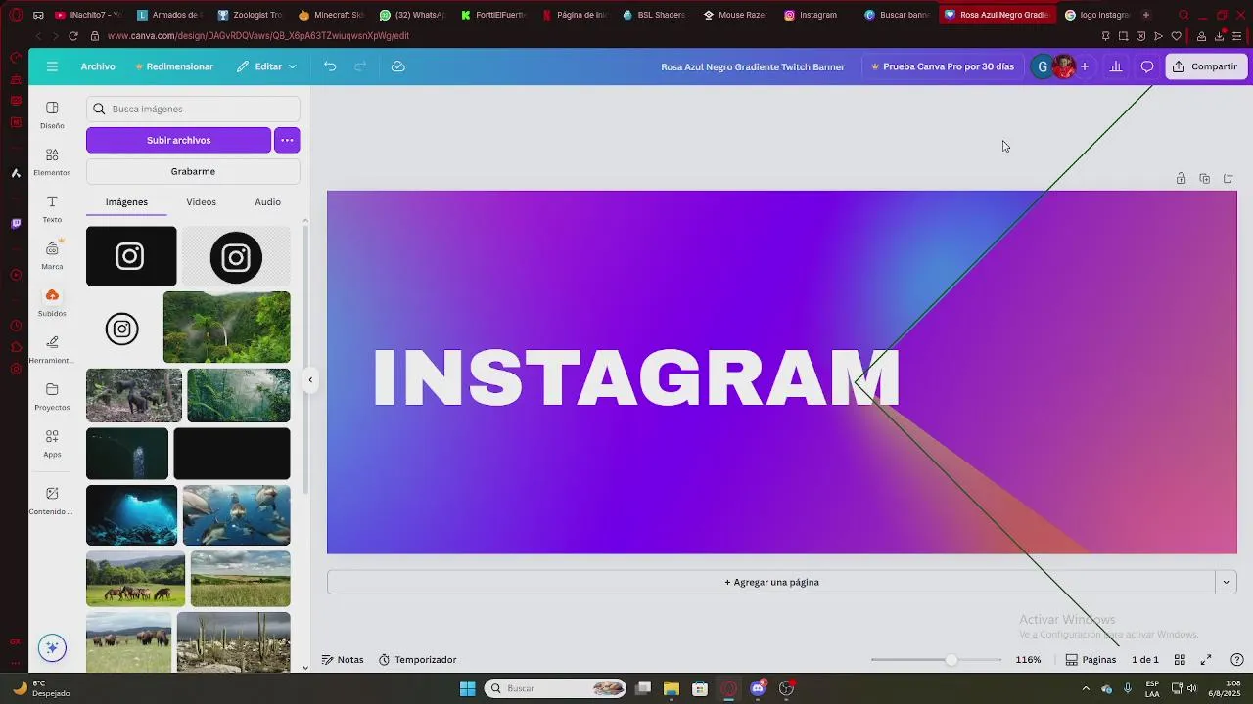Select the black square Instagram logo thumbnail
The height and width of the screenshot is (704, 1253).
coord(131,256)
